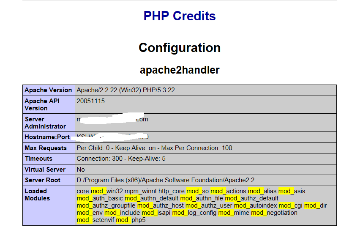Select the Server Root path D:/Program Files
The image size is (341, 230).
pyautogui.click(x=166, y=180)
